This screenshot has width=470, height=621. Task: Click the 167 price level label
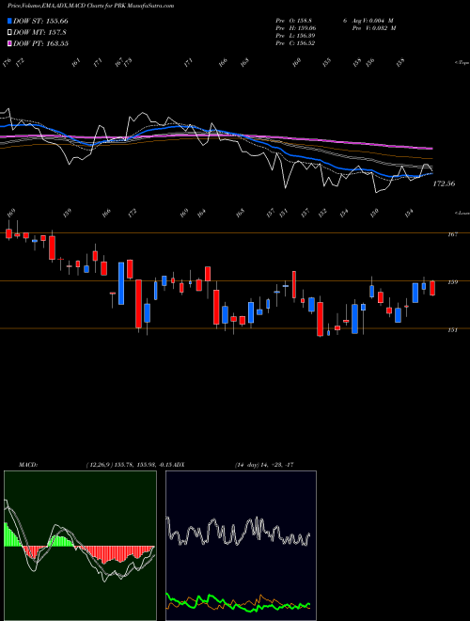pos(452,234)
